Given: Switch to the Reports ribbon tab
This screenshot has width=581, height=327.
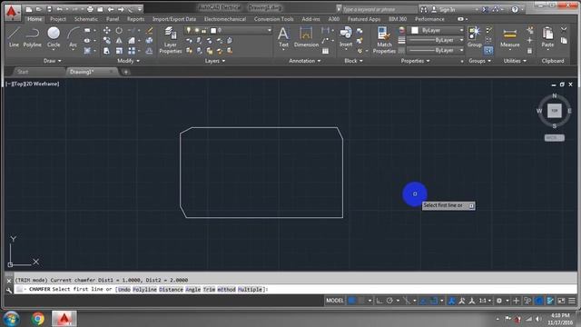Looking at the screenshot, I should (x=135, y=19).
